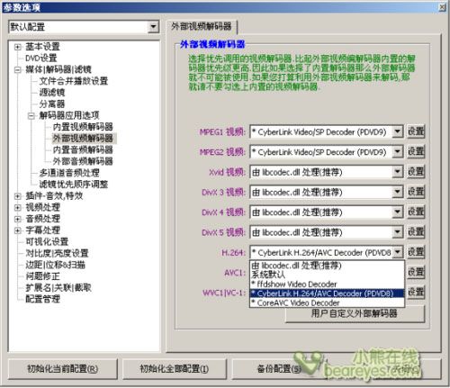Screen dimensions: 450x388
Task: Click 设置 button next to MPEG2 视频
Action: coord(416,151)
